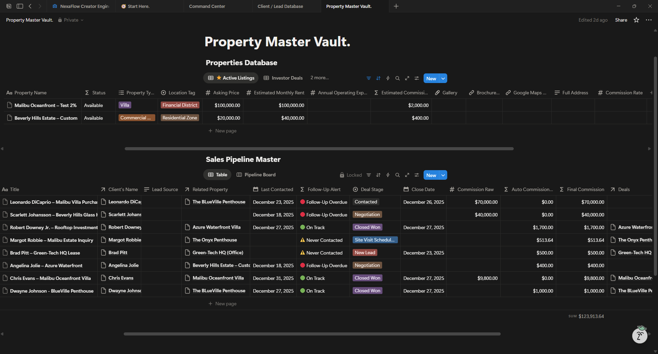Image resolution: width=658 pixels, height=354 pixels.
Task: Open filter options for Properties Database
Action: point(368,78)
